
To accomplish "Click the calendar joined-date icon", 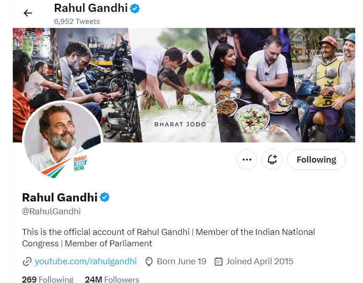I will tap(219, 262).
